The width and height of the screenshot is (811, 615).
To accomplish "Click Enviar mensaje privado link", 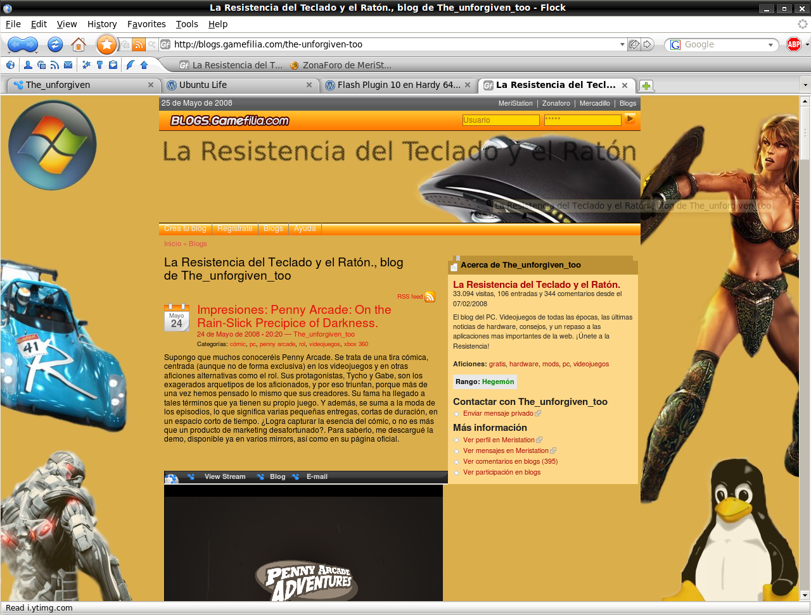I will point(498,413).
